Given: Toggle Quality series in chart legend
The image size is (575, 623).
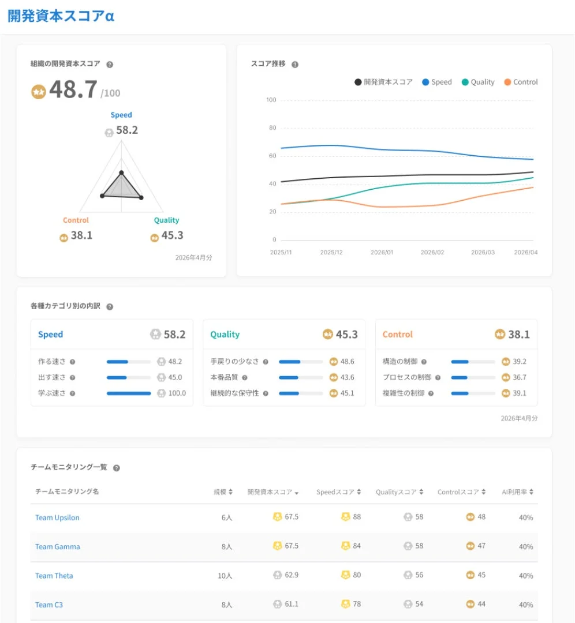Looking at the screenshot, I should tap(478, 82).
